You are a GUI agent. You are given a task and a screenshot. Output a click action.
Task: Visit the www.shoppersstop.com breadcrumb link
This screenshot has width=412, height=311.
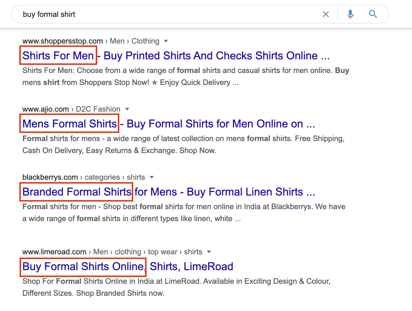pos(62,41)
